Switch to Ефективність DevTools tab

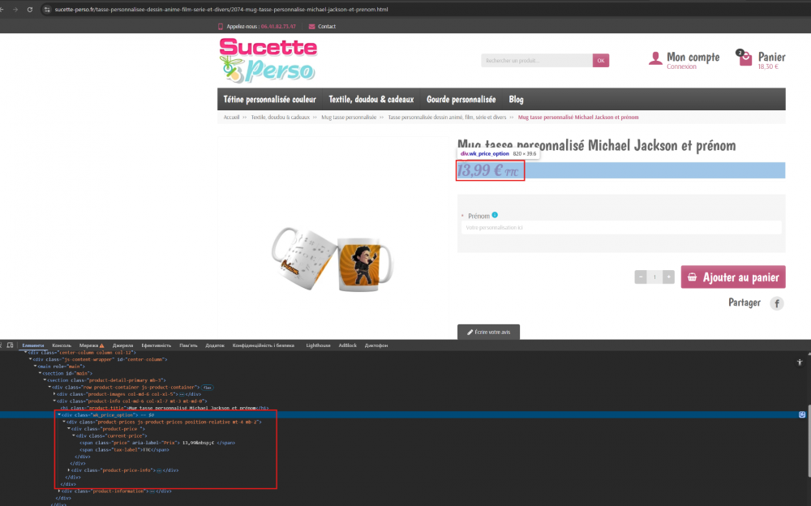point(157,345)
